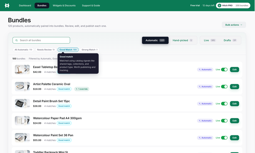Screen dimensions: 255x153
Task: Click the 'Free trial' text
Action: (195, 6)
